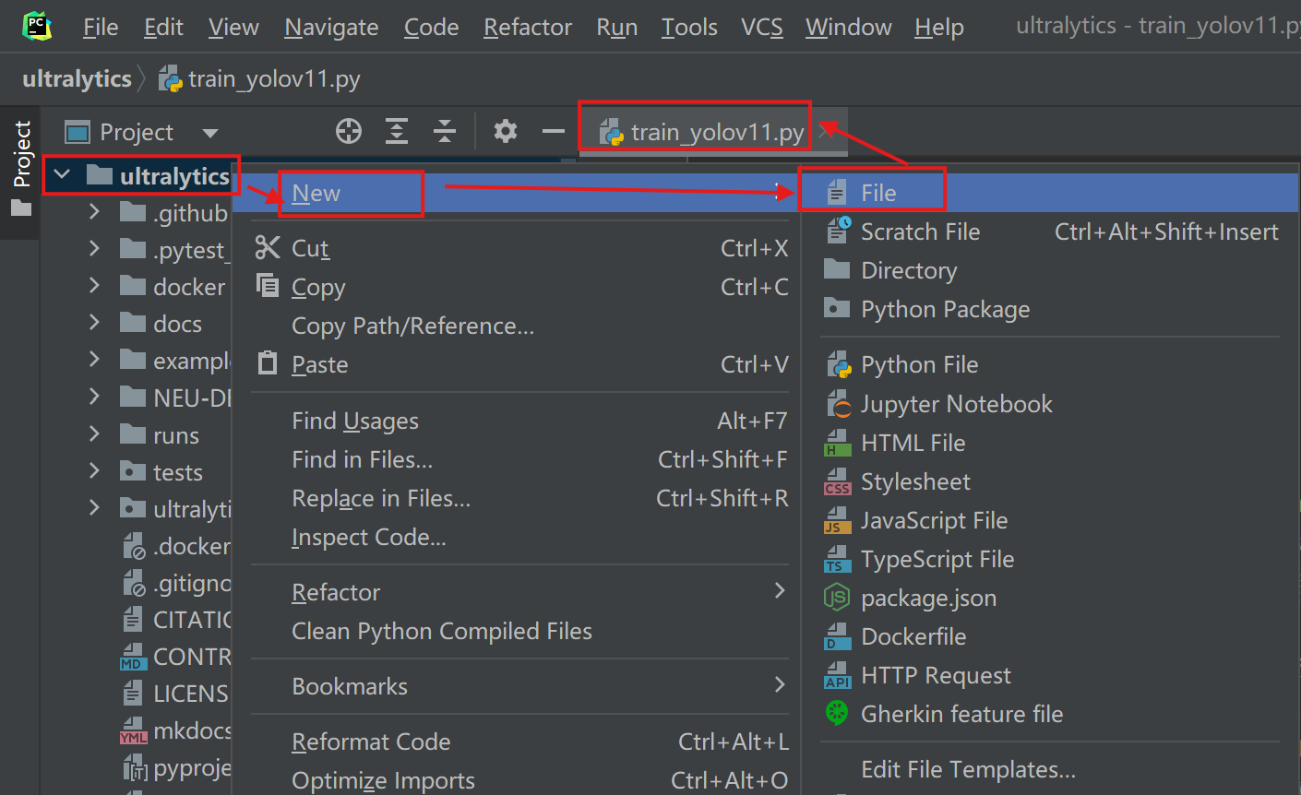1301x795 pixels.
Task: Click the Scratch File icon
Action: point(838,231)
